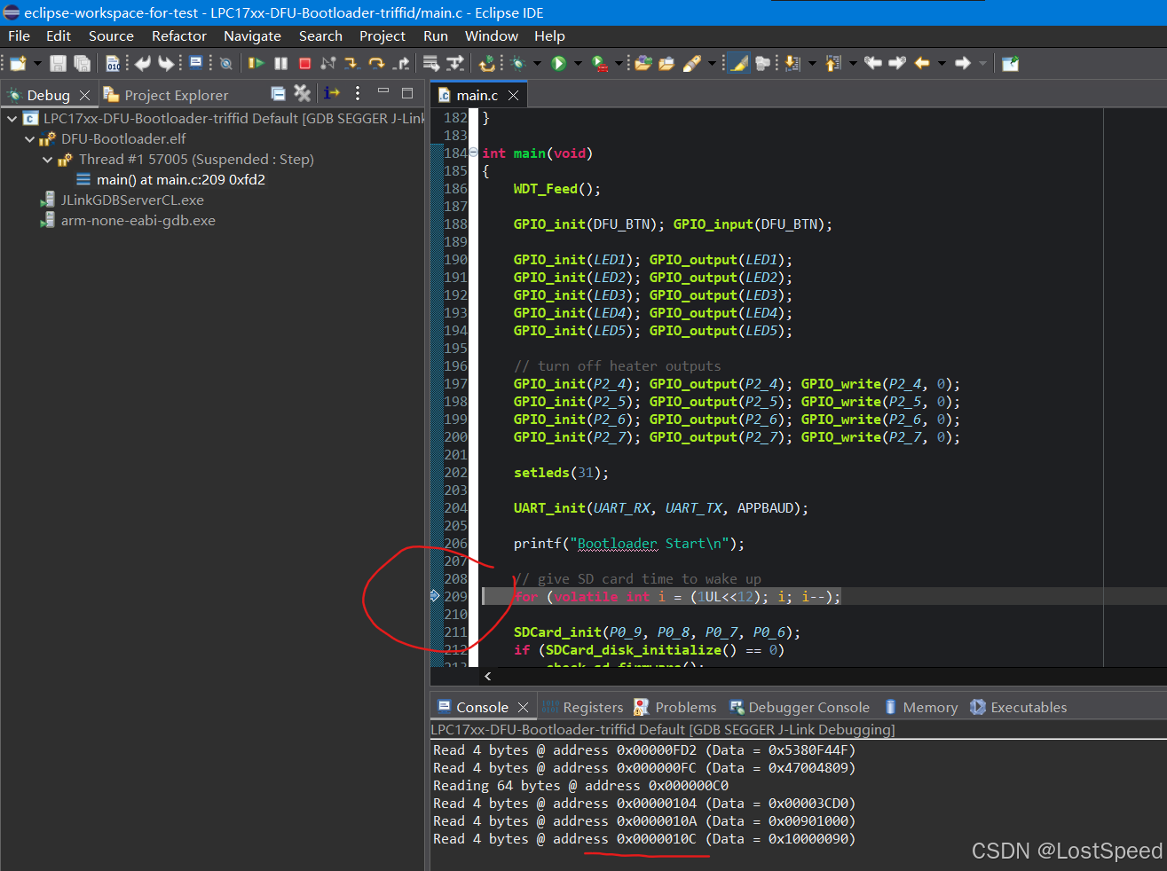Viewport: 1167px width, 871px height.
Task: Click Remove All Terminated Launches icon
Action: [303, 93]
